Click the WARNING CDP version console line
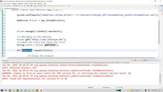 66,73
